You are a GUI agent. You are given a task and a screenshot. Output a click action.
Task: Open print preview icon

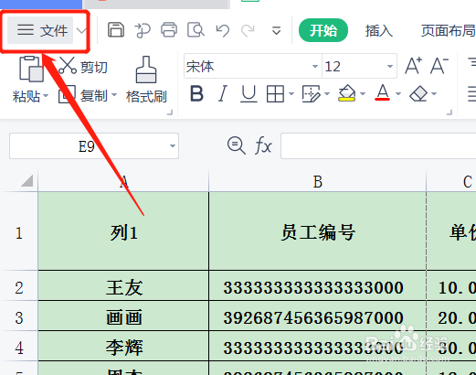coord(196,30)
